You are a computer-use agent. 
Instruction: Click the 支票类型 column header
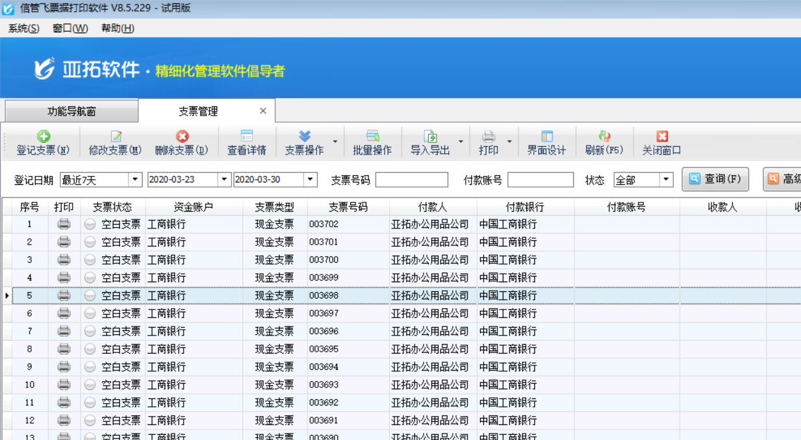[x=275, y=207]
